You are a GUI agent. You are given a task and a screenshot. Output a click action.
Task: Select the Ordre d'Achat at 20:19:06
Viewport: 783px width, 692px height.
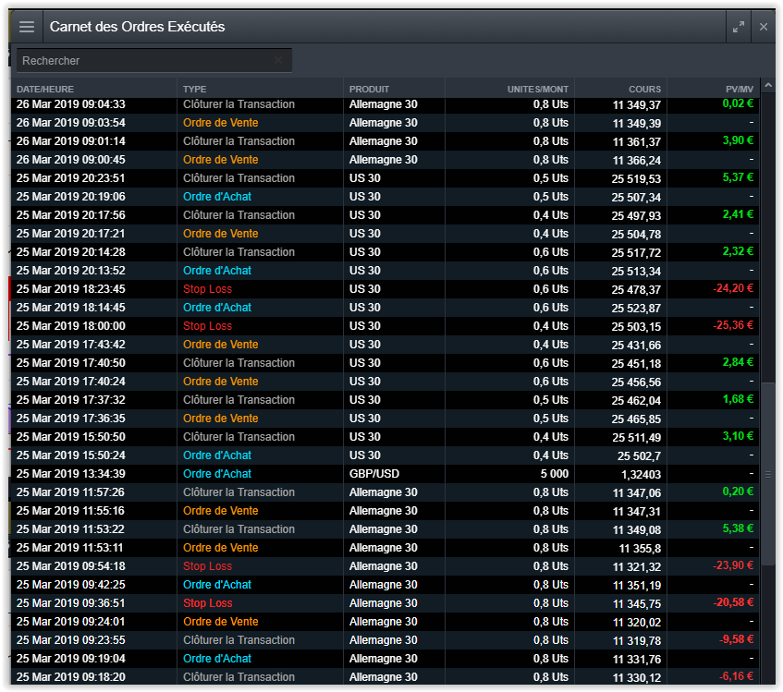(216, 197)
